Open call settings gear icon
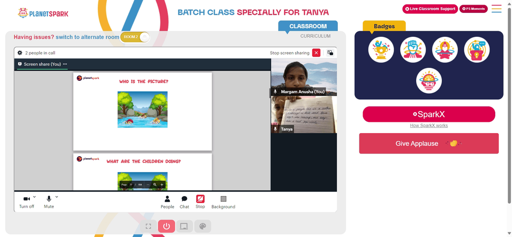 [19, 53]
